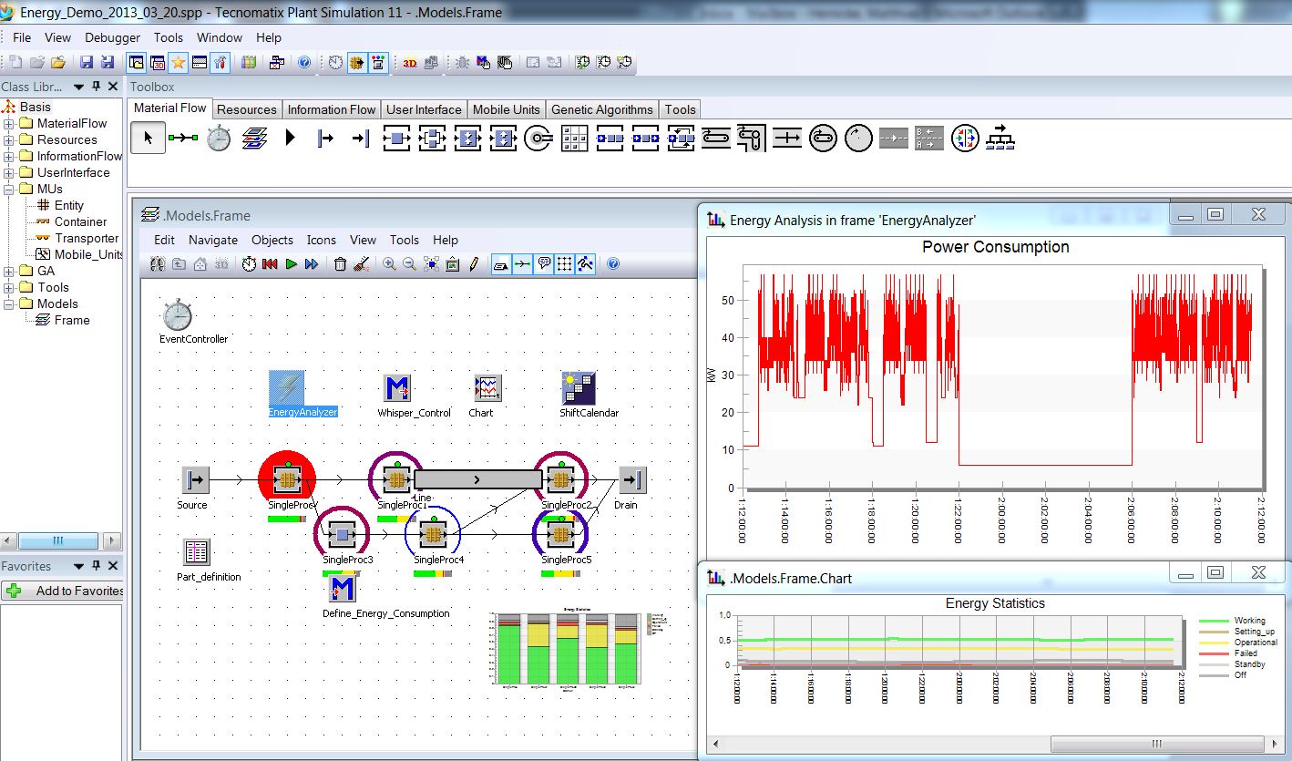Zoom in using the magnifier icon in the frame toolbar
Viewport: 1292px width, 761px height.
389,263
